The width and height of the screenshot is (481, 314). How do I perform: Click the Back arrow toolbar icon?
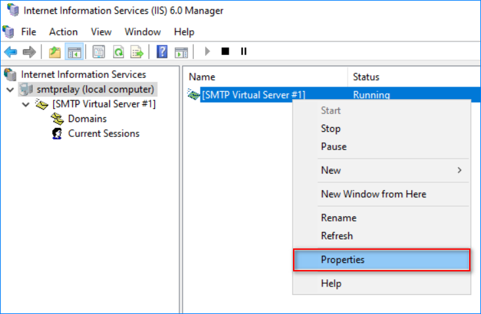(x=11, y=52)
